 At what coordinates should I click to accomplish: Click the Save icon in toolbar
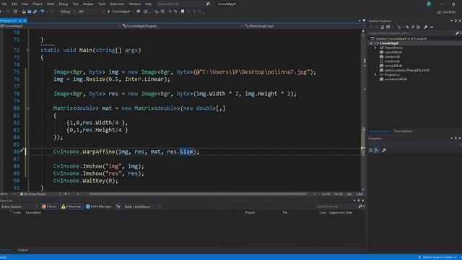pos(30,12)
